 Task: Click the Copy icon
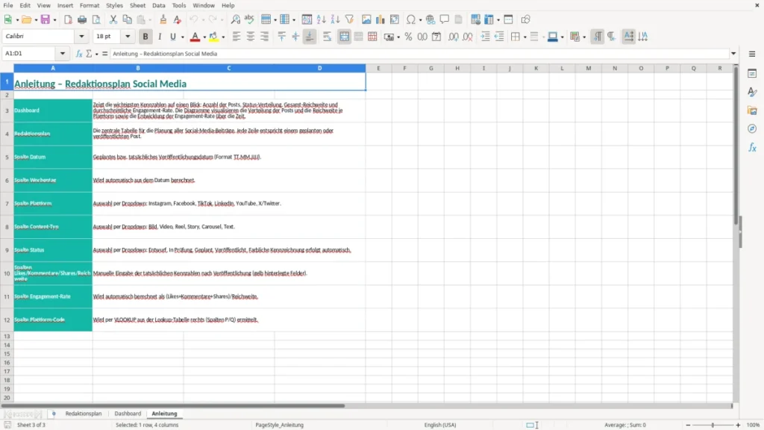click(x=127, y=19)
